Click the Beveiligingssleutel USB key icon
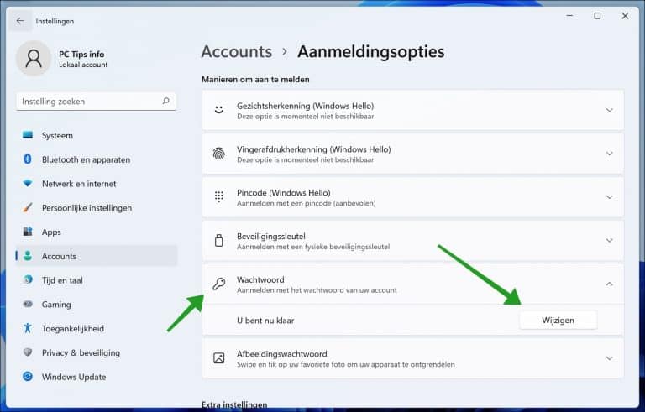645x412 pixels. point(219,241)
